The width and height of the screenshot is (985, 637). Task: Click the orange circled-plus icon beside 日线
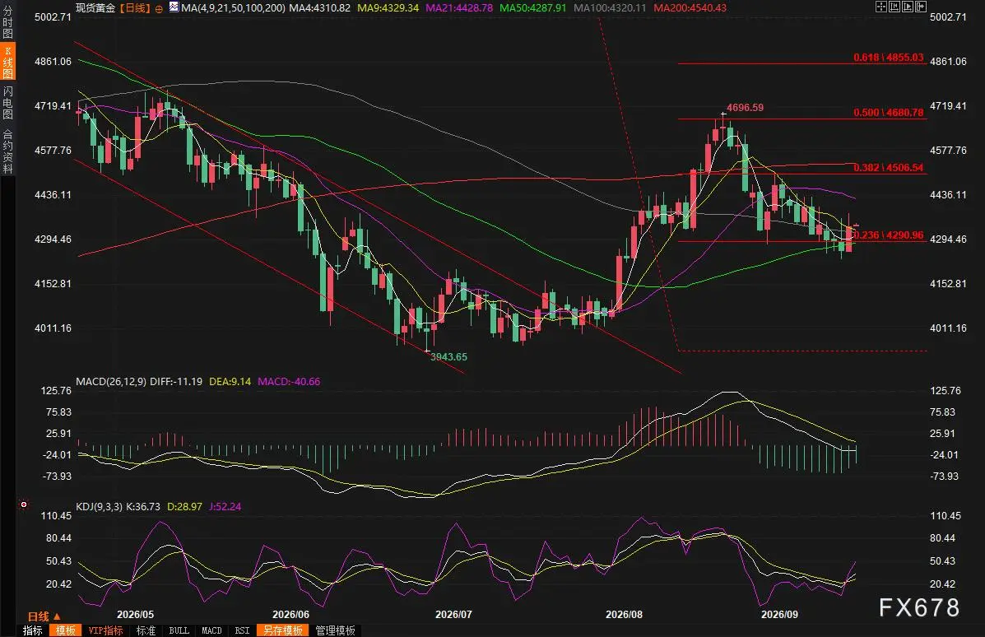pos(159,9)
